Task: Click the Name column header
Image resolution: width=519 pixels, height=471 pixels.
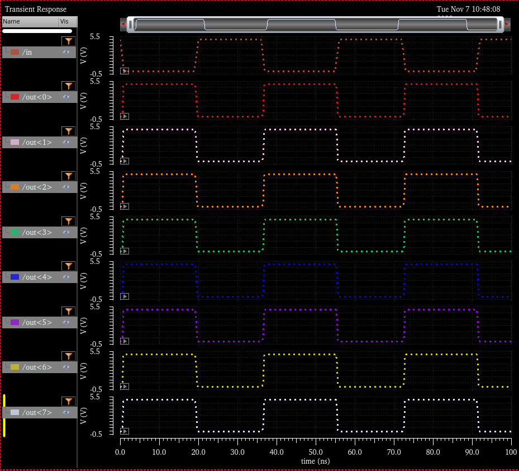Action: [29, 21]
